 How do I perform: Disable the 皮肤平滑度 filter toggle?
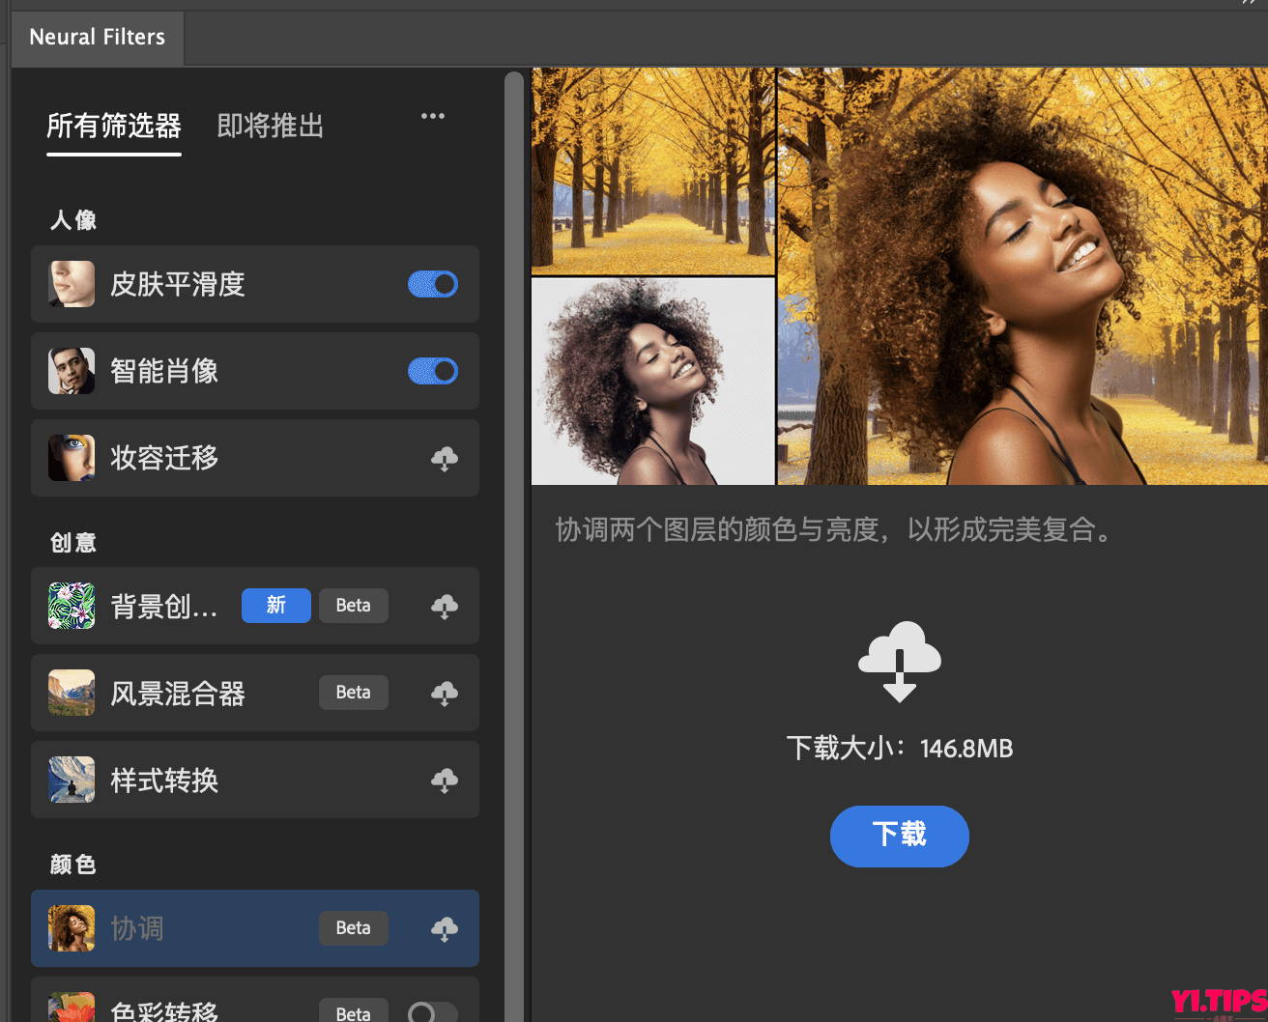pyautogui.click(x=433, y=284)
